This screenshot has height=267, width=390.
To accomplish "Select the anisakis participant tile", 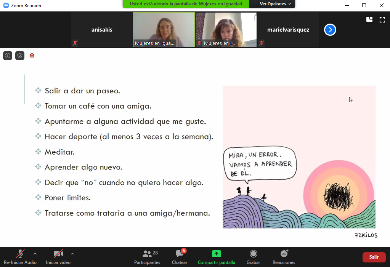I will [102, 30].
